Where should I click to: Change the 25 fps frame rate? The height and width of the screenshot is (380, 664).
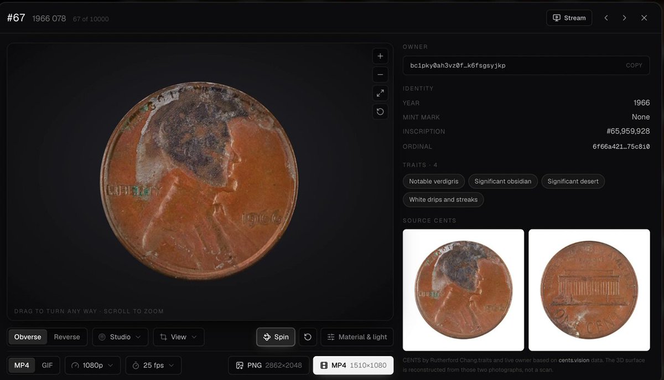coord(153,366)
